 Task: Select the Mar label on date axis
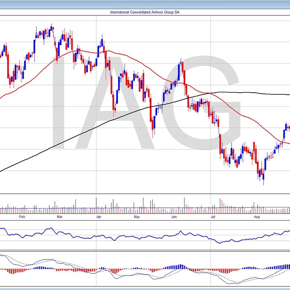[x=60, y=217]
